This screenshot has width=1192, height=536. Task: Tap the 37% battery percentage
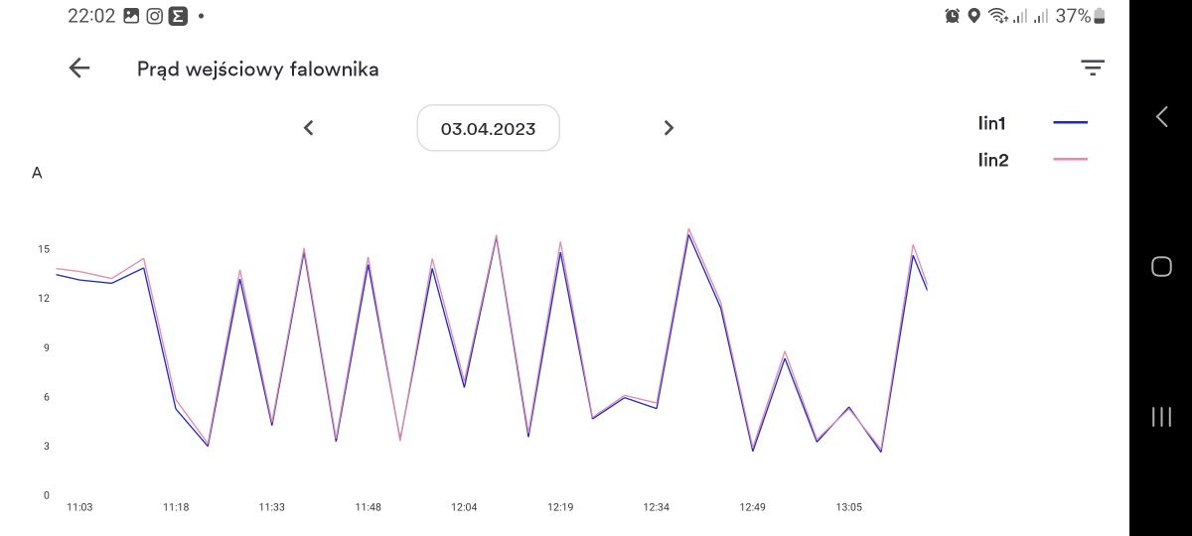tap(1073, 16)
